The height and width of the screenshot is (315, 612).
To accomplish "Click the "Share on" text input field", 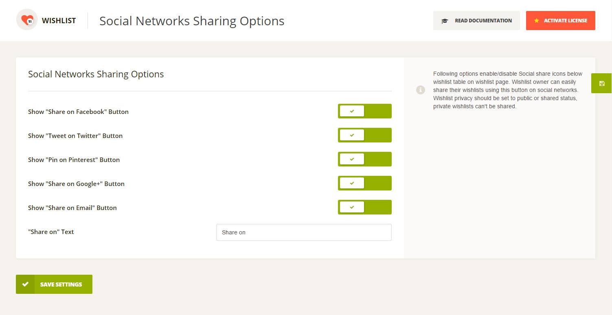I will pos(304,232).
